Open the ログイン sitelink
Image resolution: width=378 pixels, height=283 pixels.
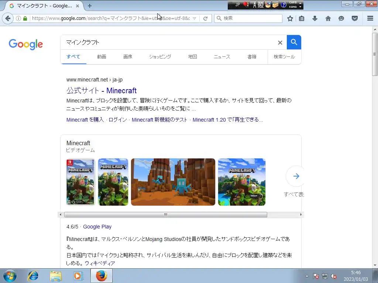pyautogui.click(x=118, y=120)
